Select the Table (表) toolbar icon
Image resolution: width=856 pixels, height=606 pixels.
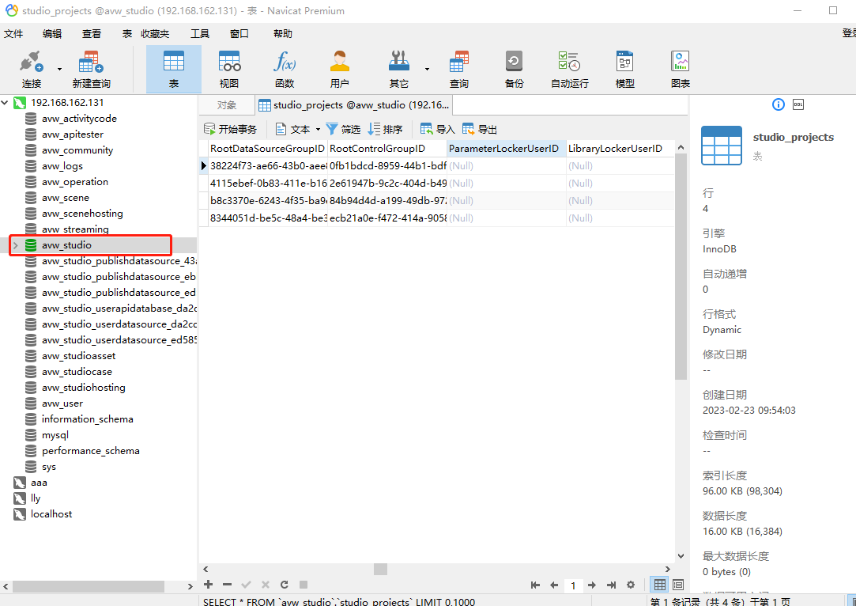click(x=174, y=70)
